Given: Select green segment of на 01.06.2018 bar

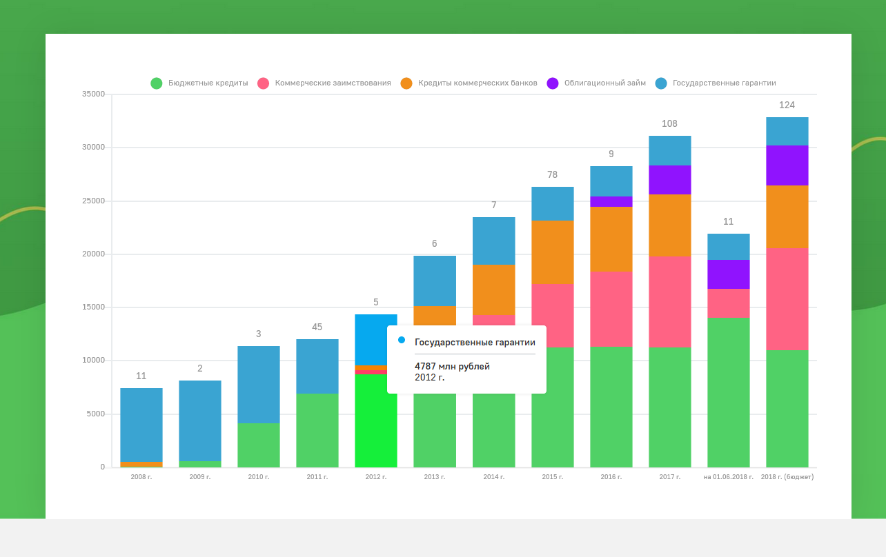Looking at the screenshot, I should (728, 392).
